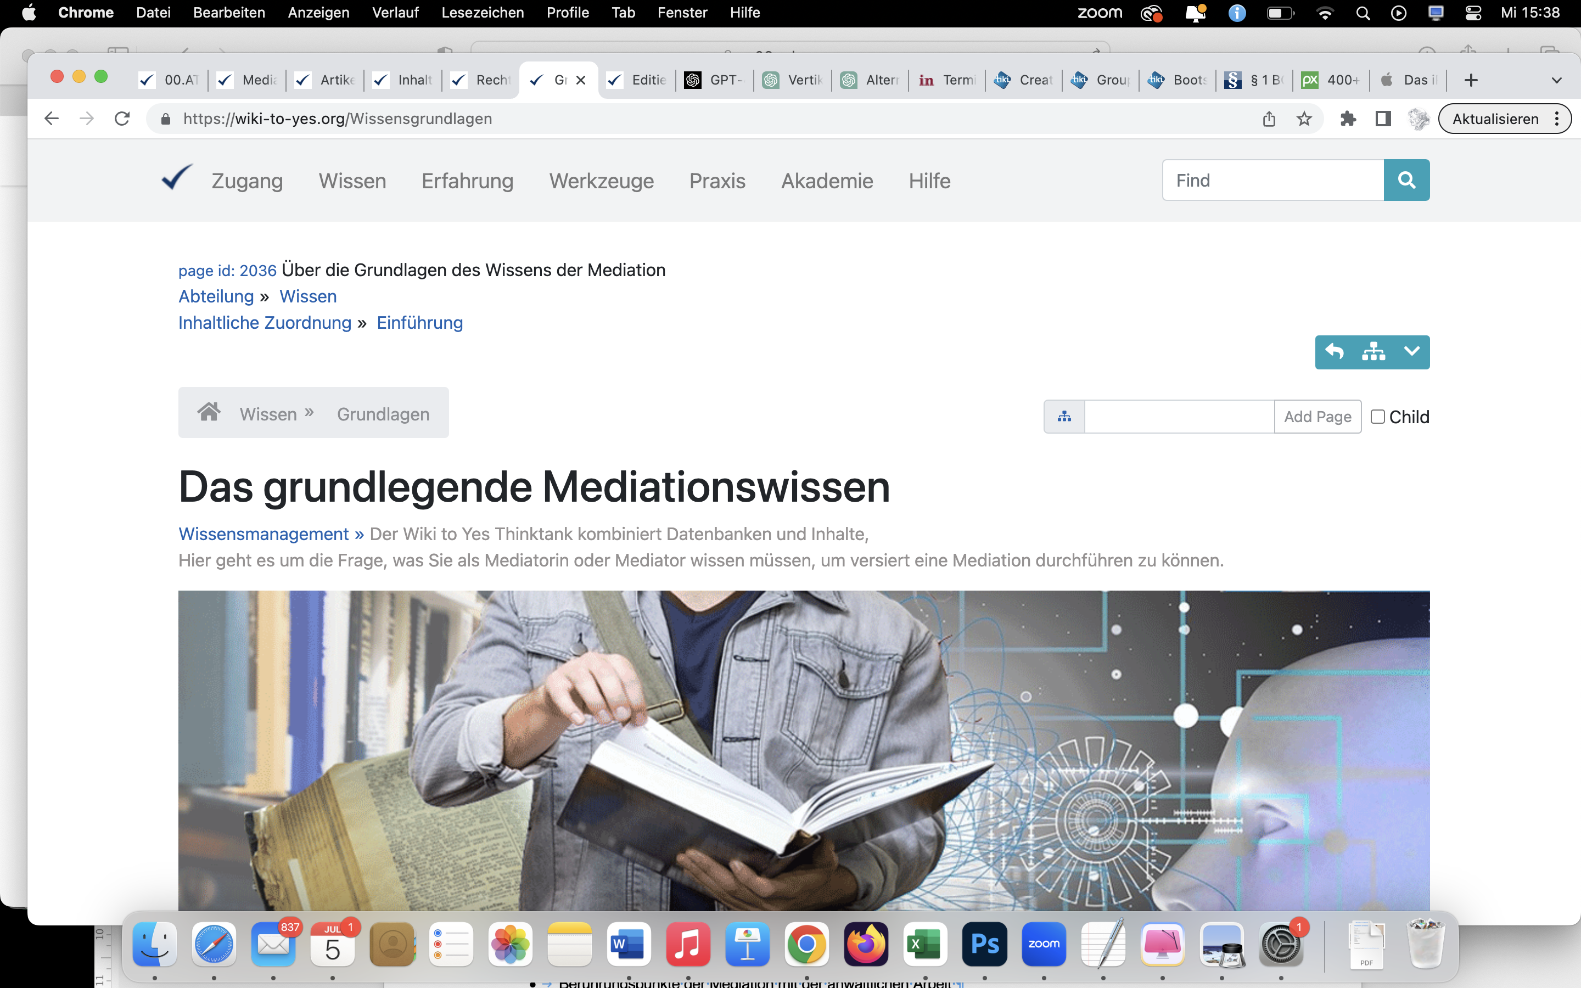This screenshot has width=1581, height=988.
Task: Open the Werkzeuge navigation menu
Action: click(601, 181)
